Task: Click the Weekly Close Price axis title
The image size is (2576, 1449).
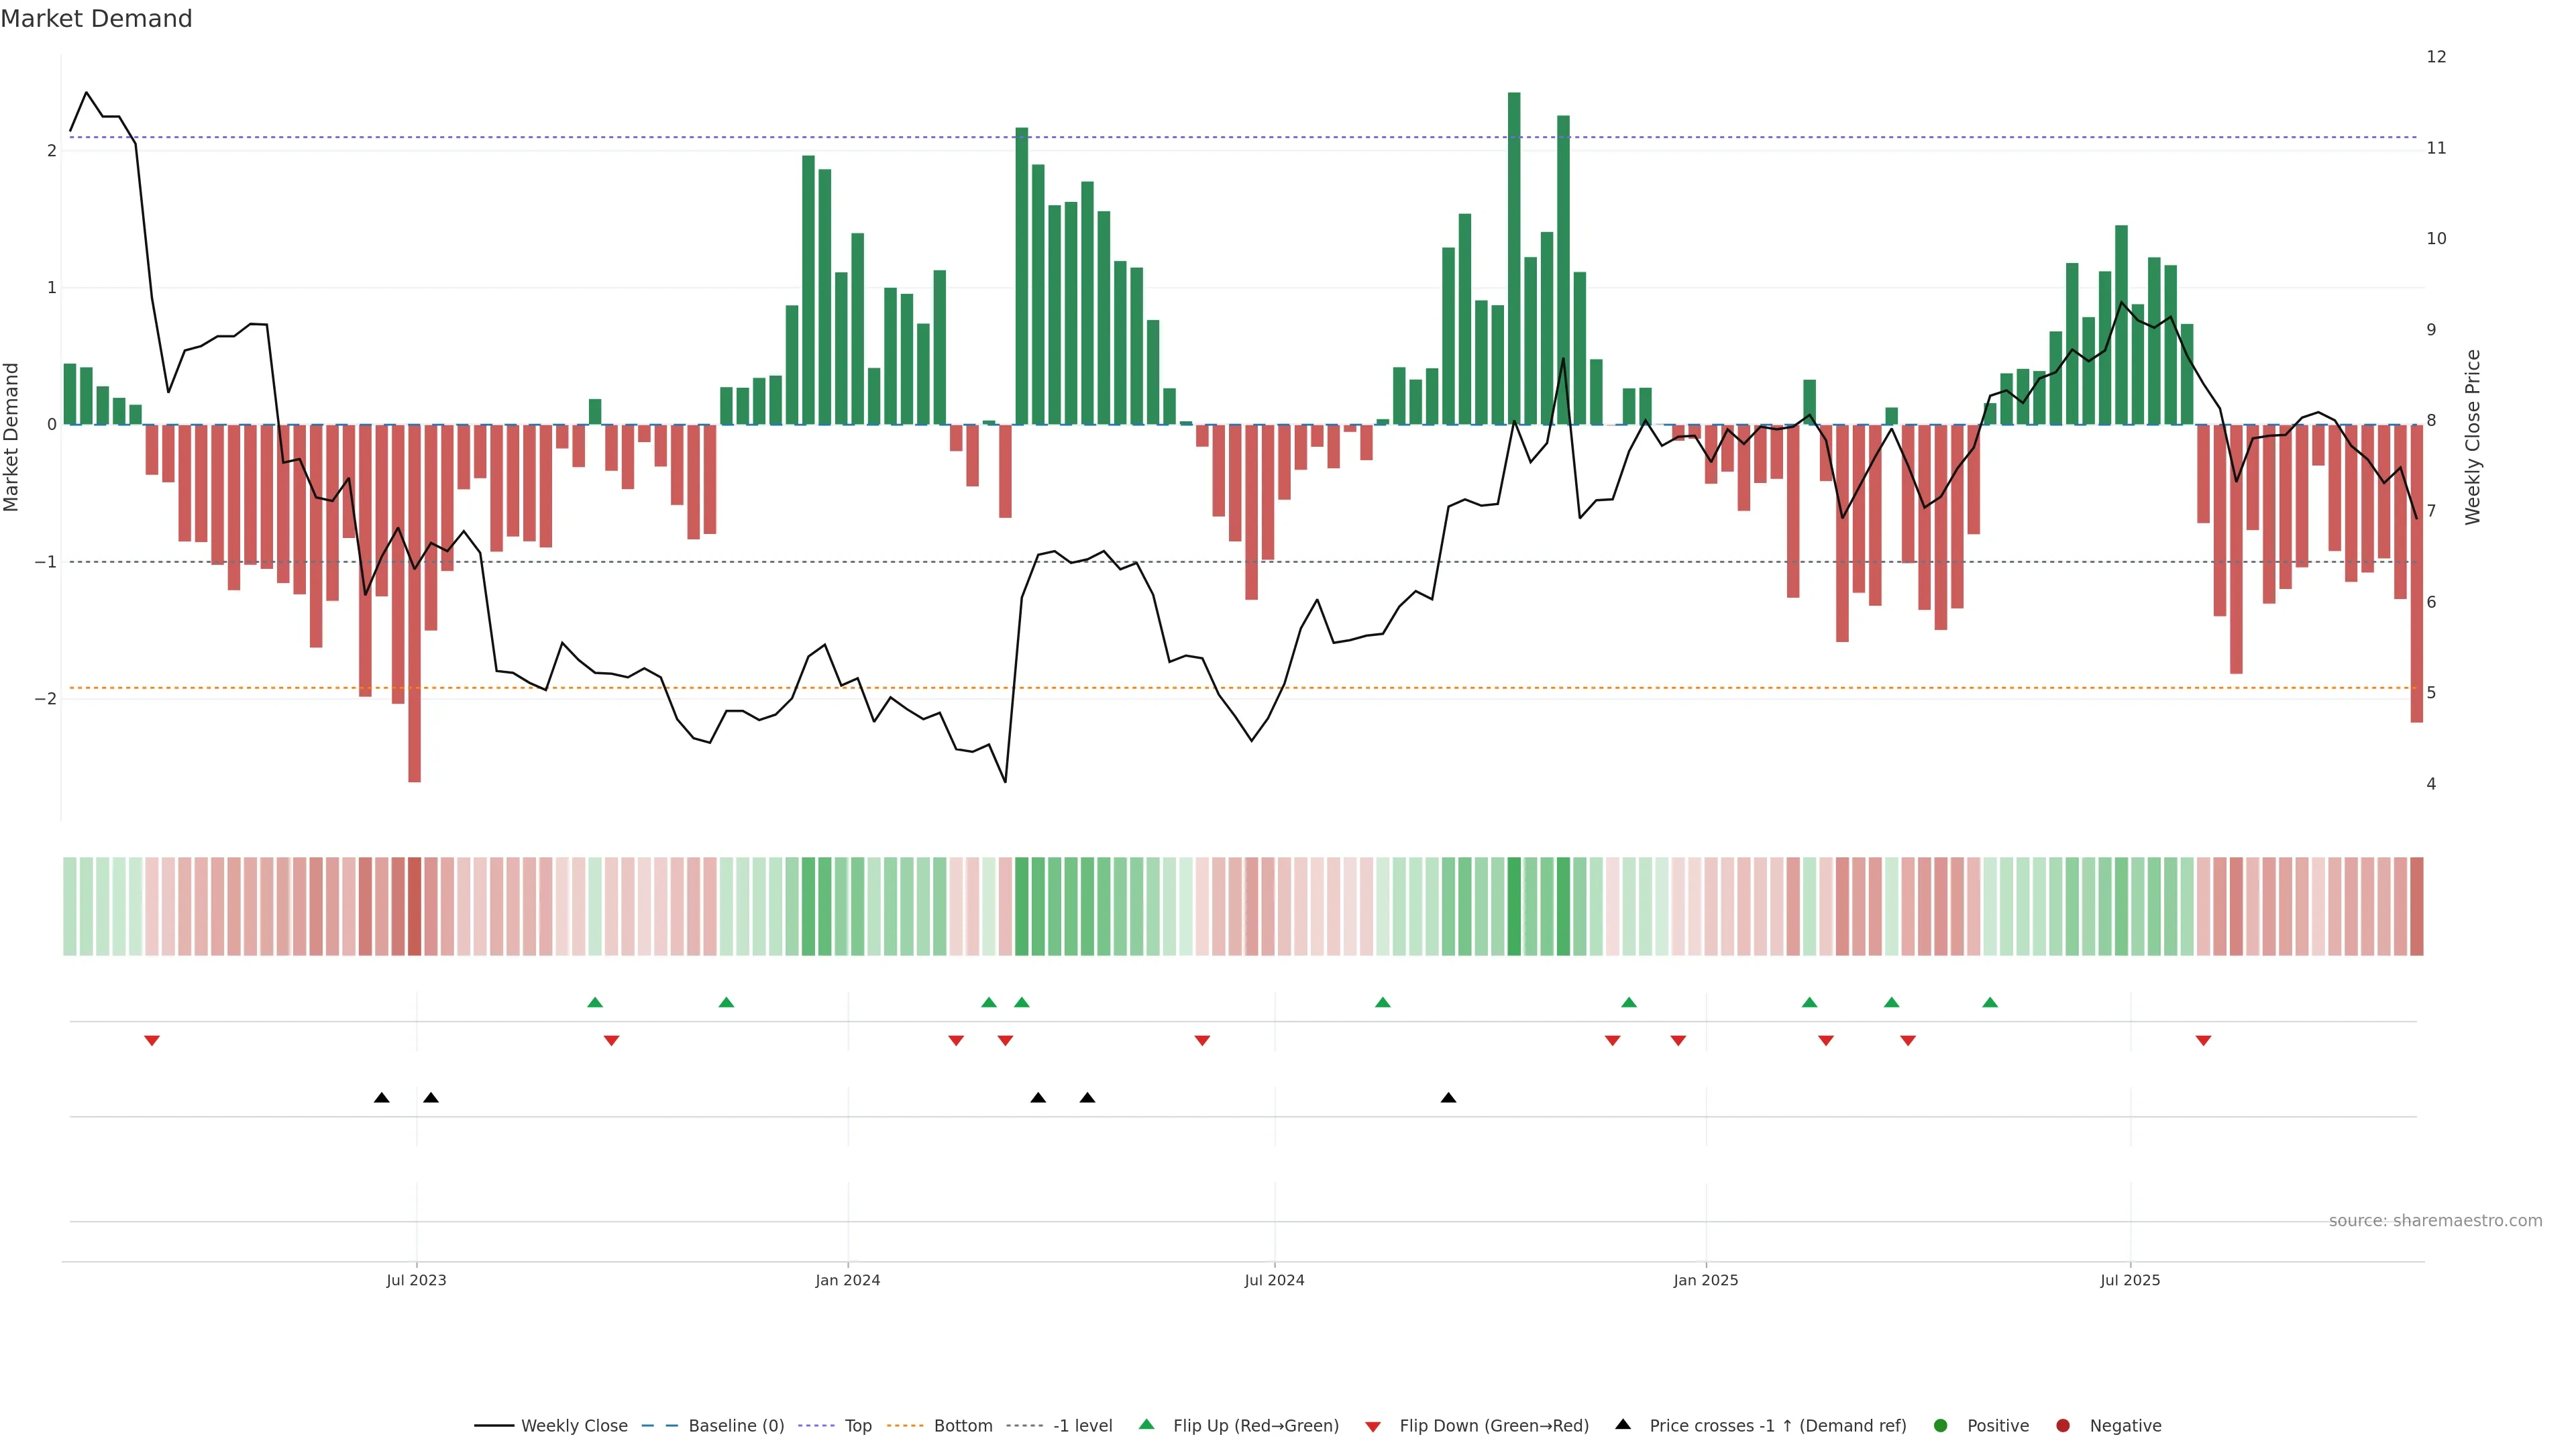Action: click(x=2473, y=437)
